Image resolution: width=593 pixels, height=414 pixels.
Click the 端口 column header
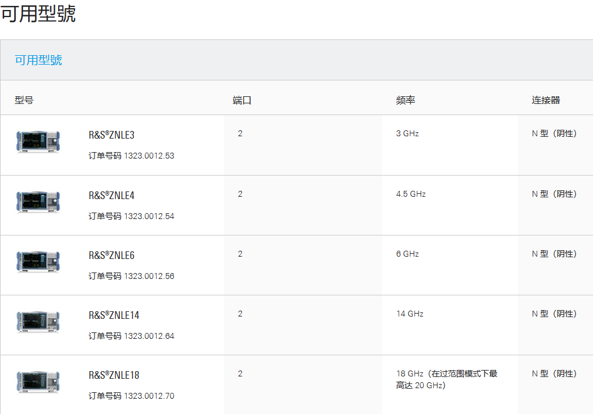pyautogui.click(x=242, y=100)
